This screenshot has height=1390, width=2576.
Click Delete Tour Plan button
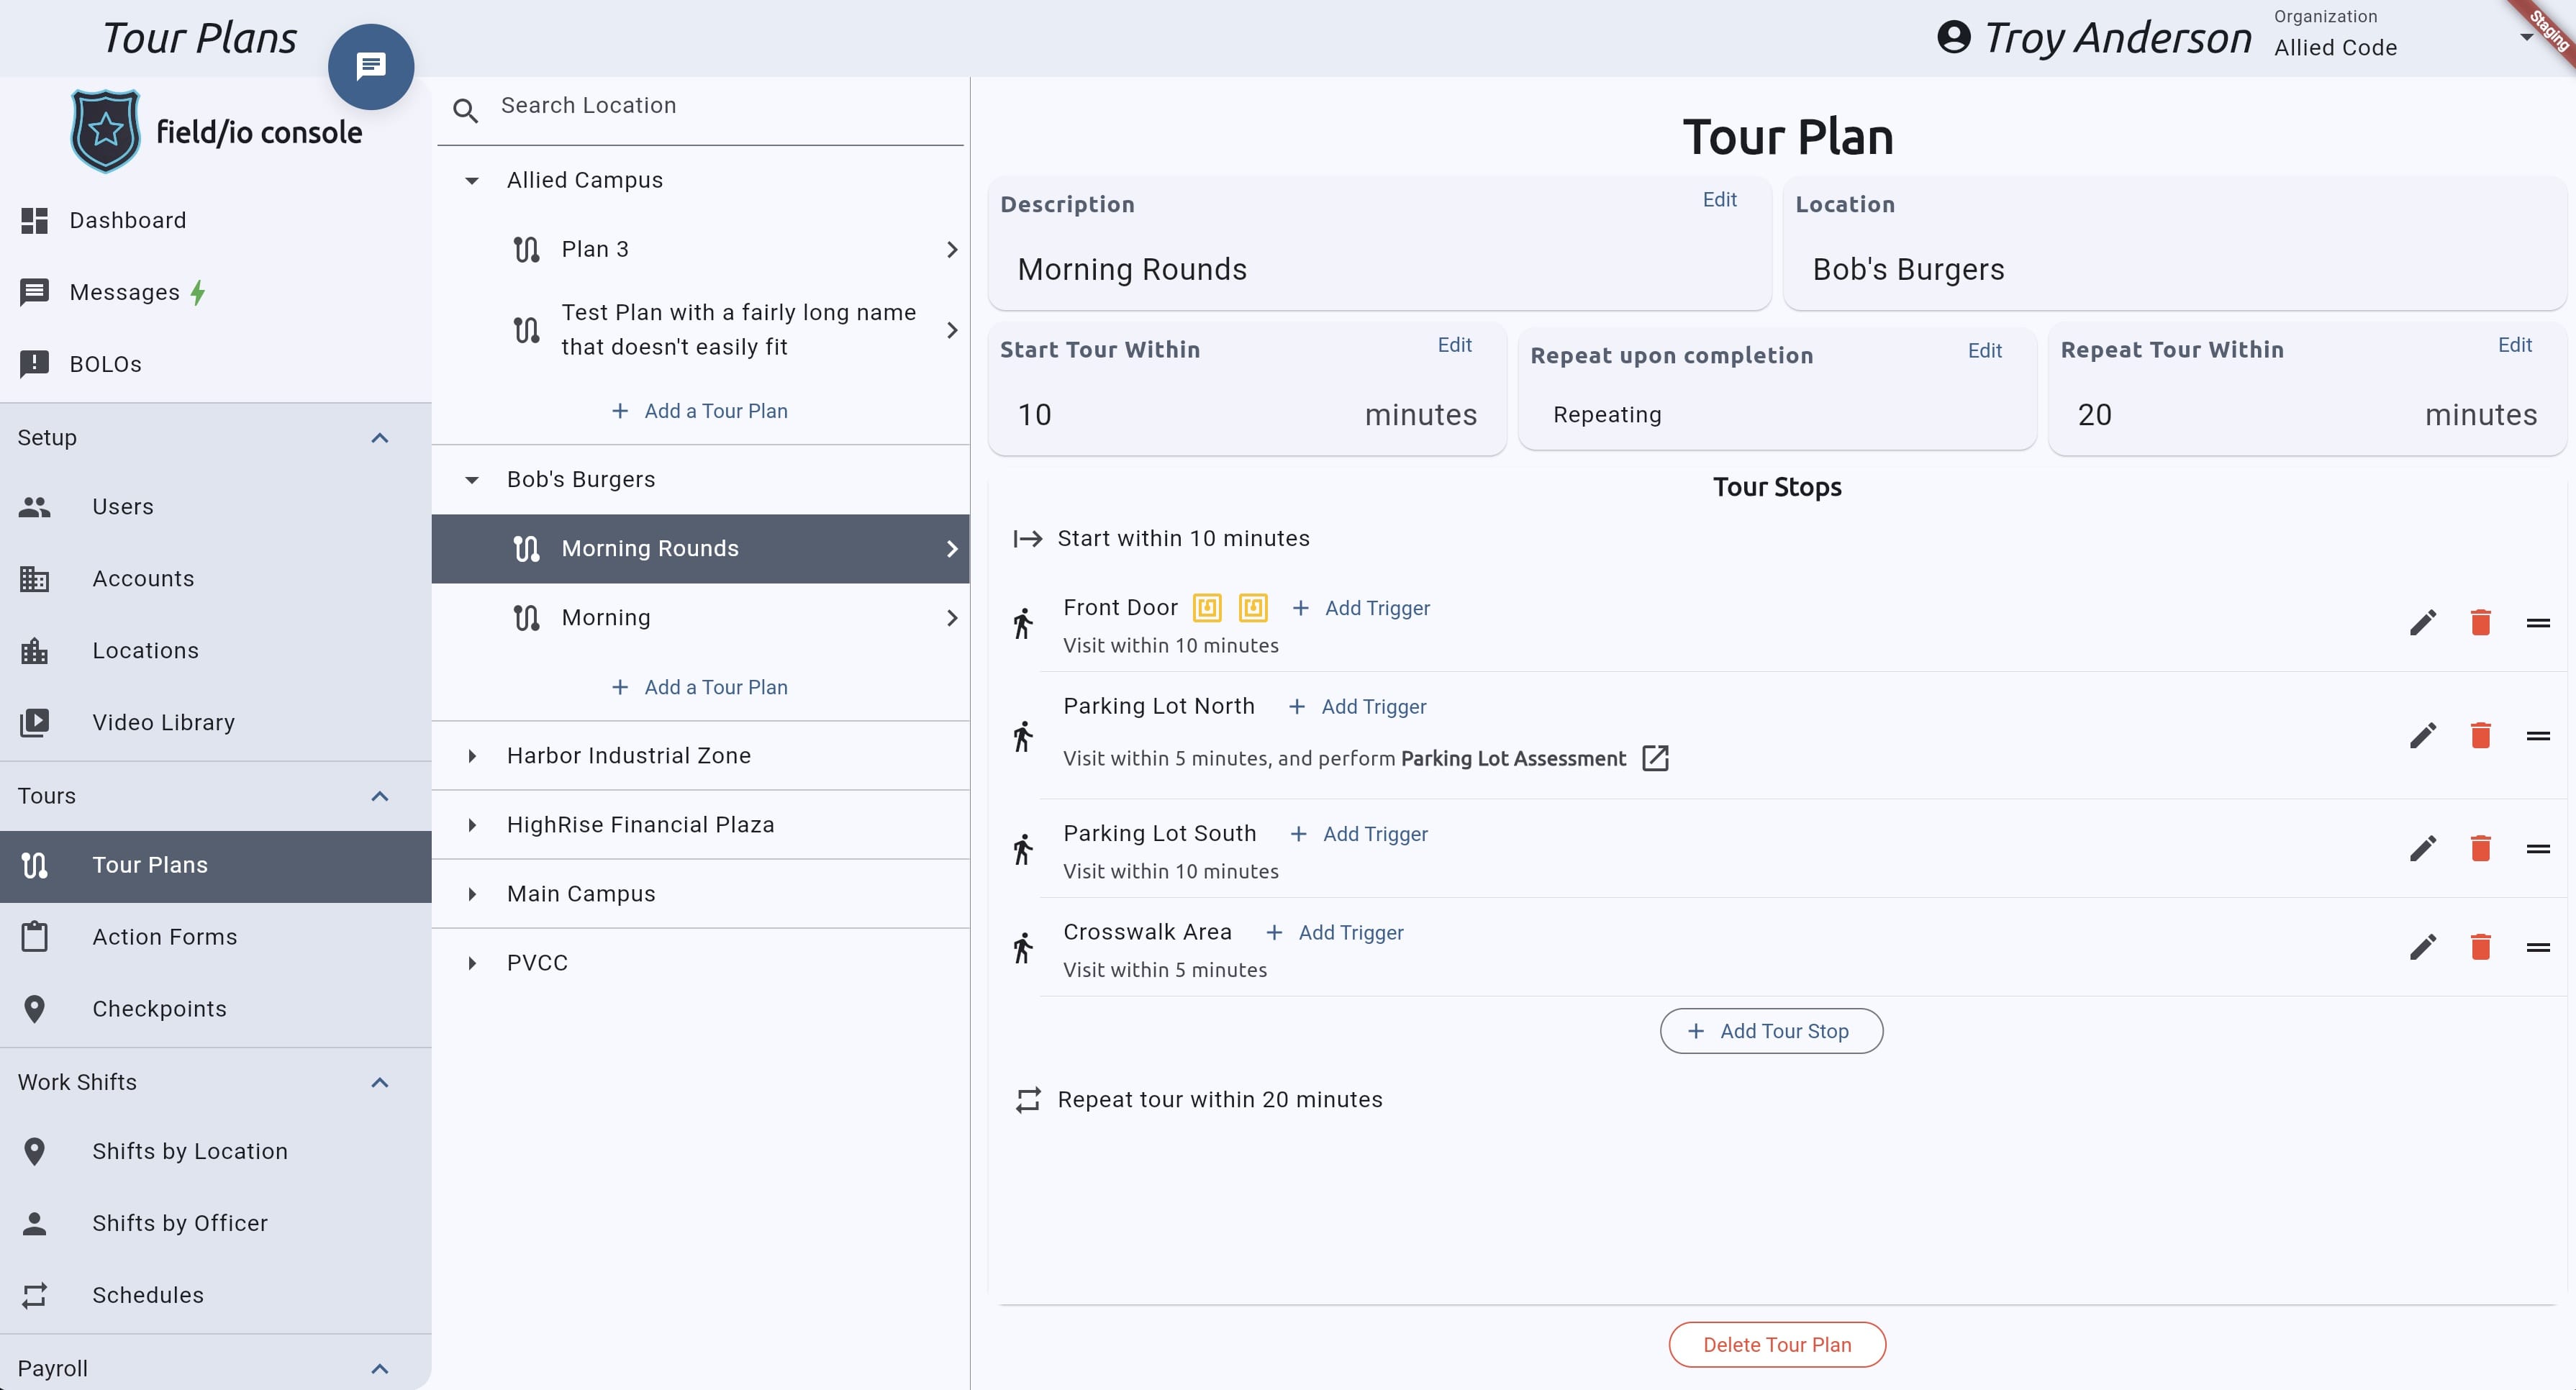coord(1777,1345)
